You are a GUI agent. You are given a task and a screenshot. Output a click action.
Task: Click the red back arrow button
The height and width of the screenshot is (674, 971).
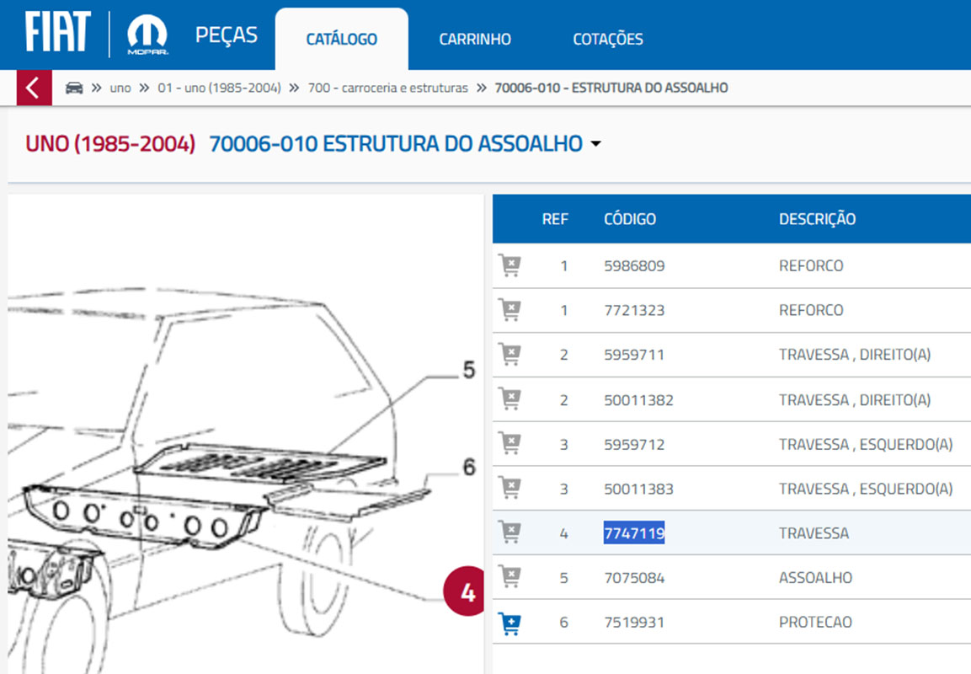point(34,88)
